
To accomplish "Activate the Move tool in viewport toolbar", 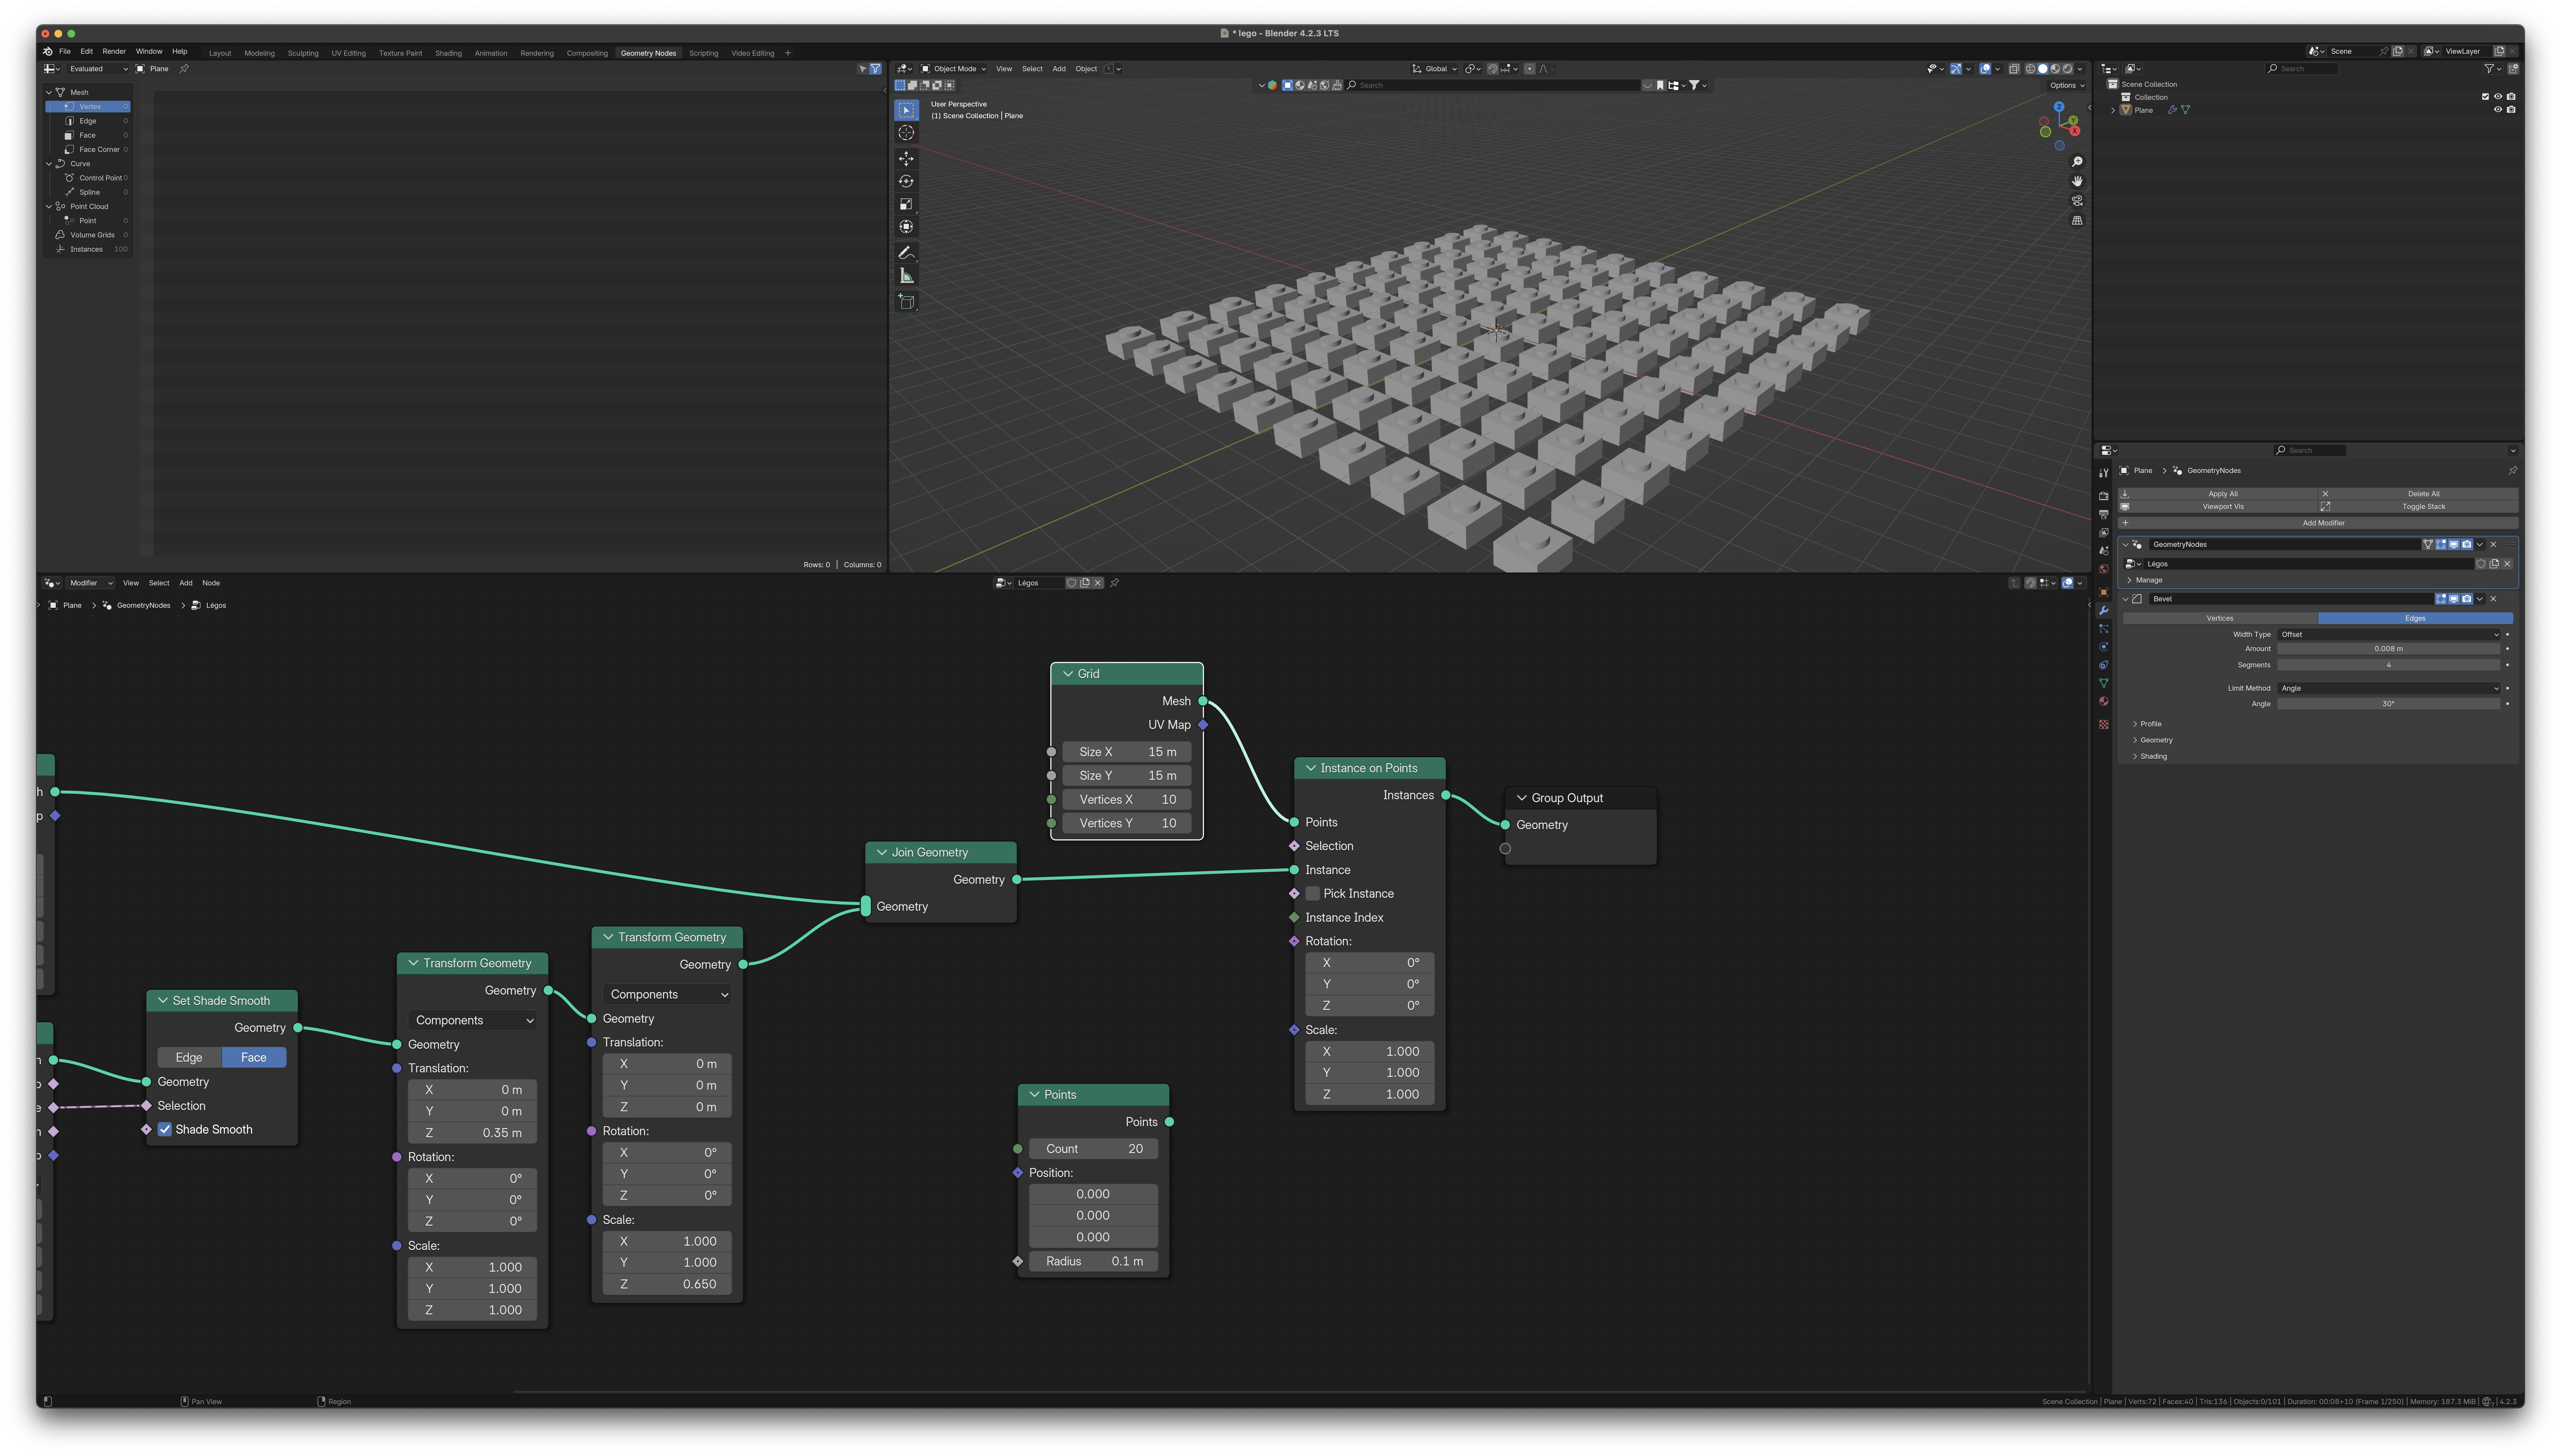I will coord(906,159).
